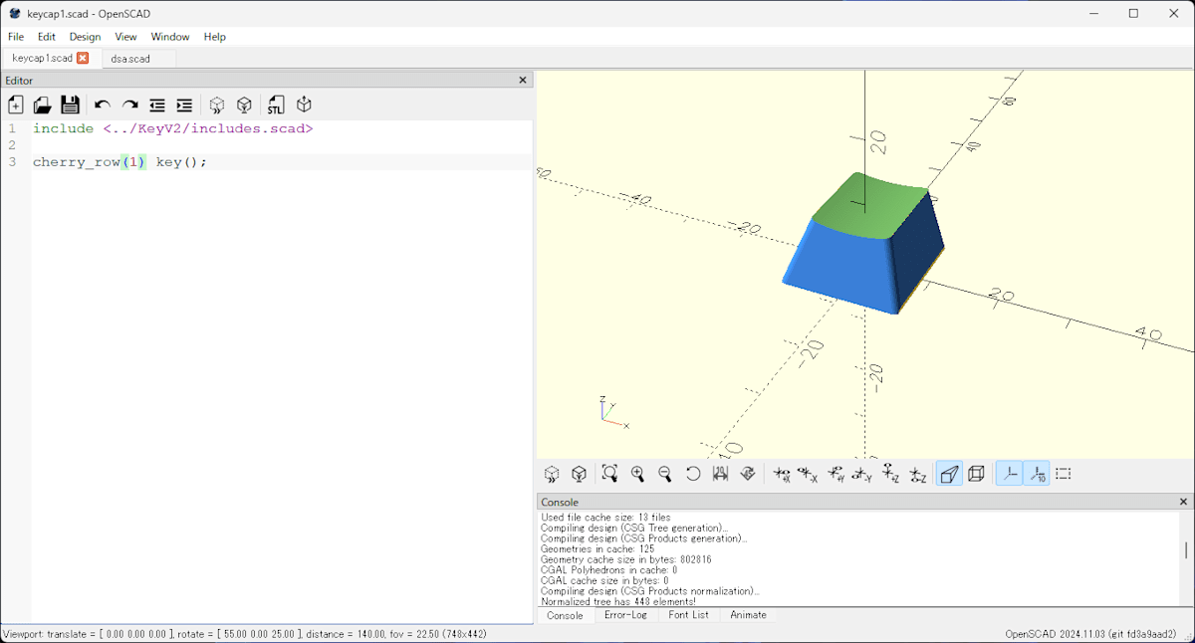Run Preview in the viewport toolbar
The height and width of the screenshot is (643, 1195).
552,474
